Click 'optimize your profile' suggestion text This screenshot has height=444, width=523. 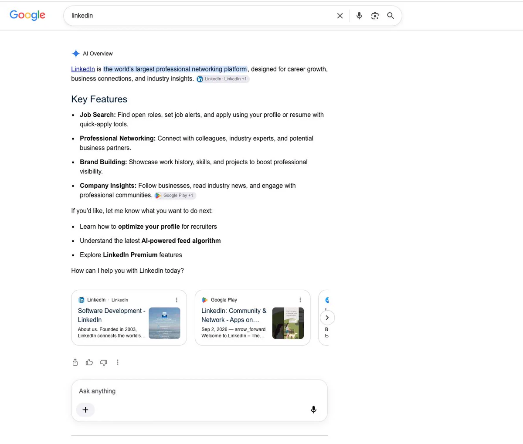coord(149,227)
